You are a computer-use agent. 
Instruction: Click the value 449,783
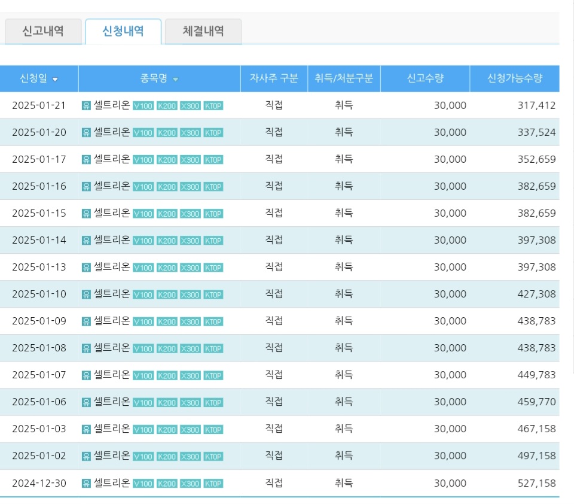pos(536,375)
